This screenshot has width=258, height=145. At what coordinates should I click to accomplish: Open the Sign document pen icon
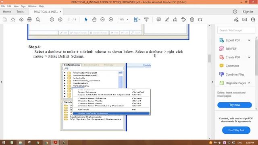[x=175, y=20]
